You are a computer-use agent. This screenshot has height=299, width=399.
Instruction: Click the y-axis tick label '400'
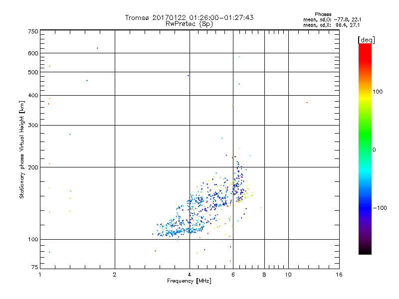coord(33,95)
